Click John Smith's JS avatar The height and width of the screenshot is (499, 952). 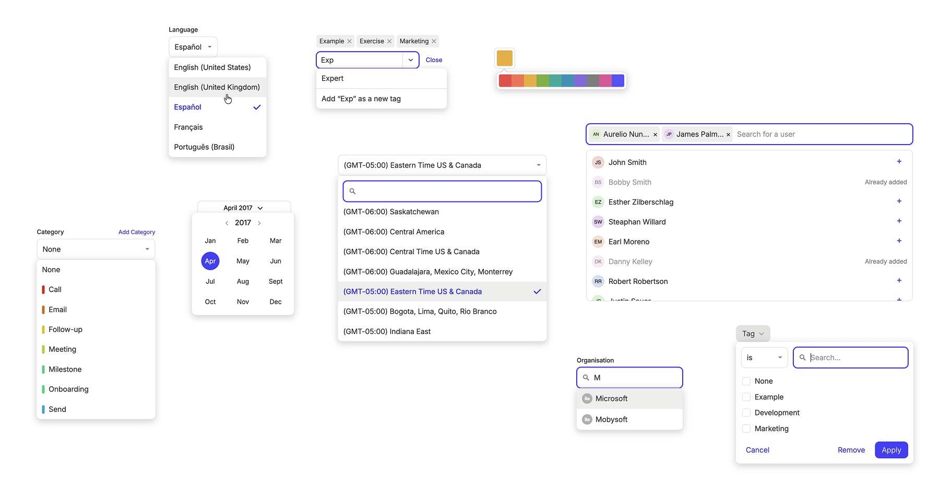[x=598, y=162]
